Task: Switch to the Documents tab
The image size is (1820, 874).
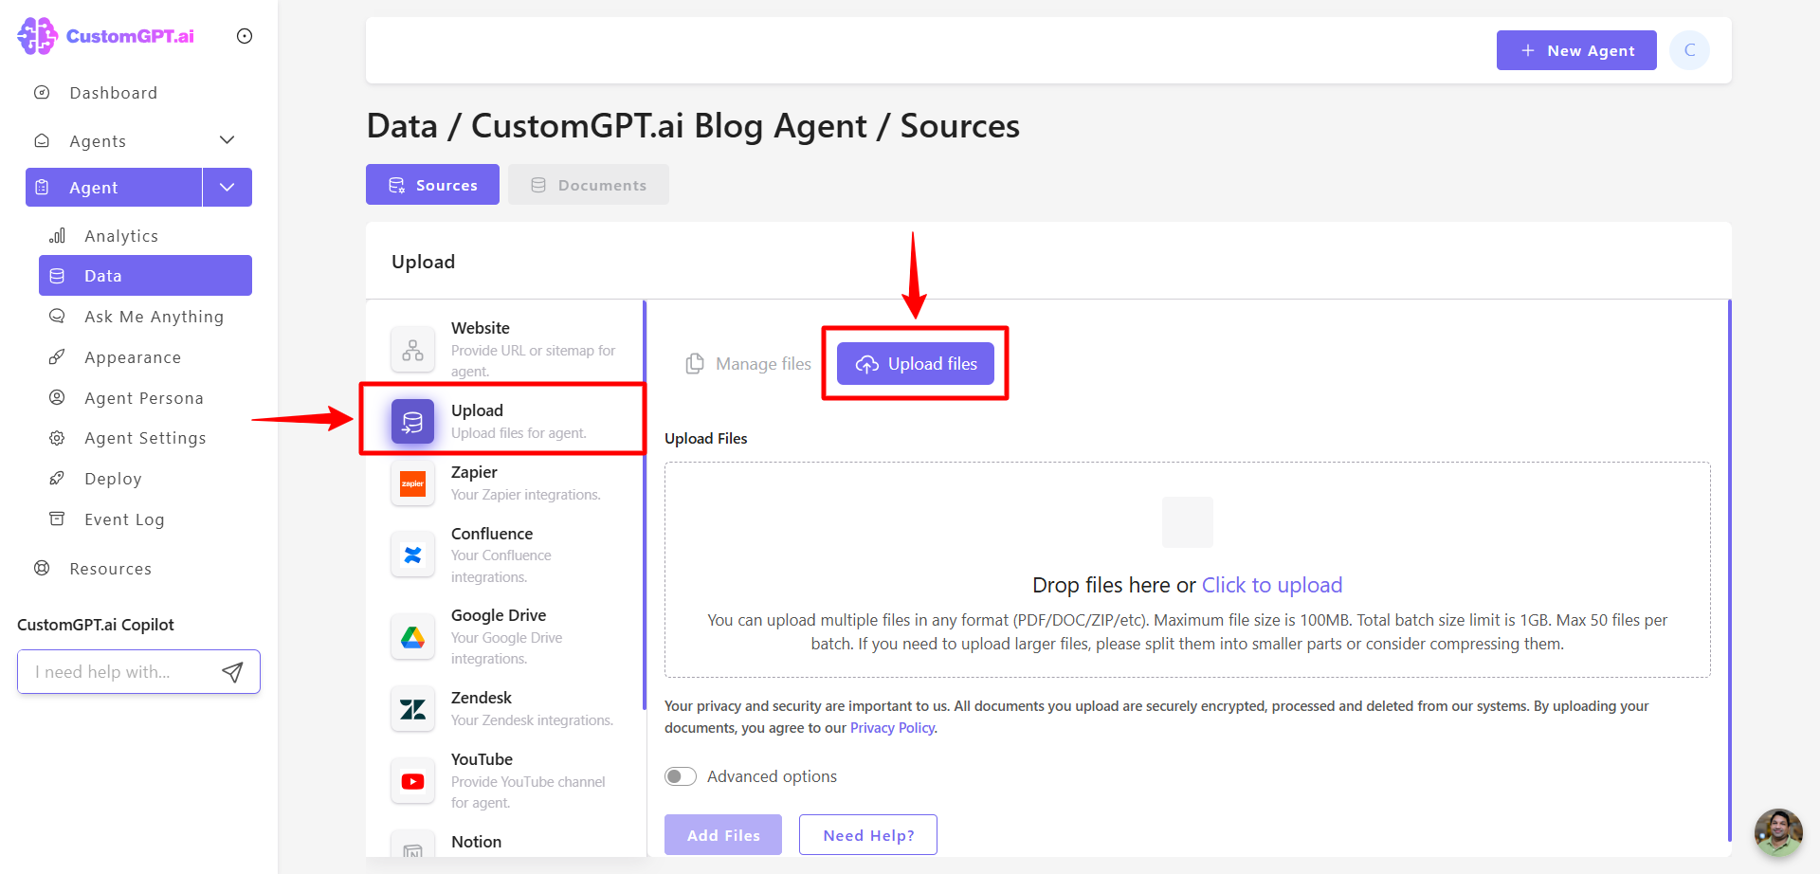Action: (589, 185)
